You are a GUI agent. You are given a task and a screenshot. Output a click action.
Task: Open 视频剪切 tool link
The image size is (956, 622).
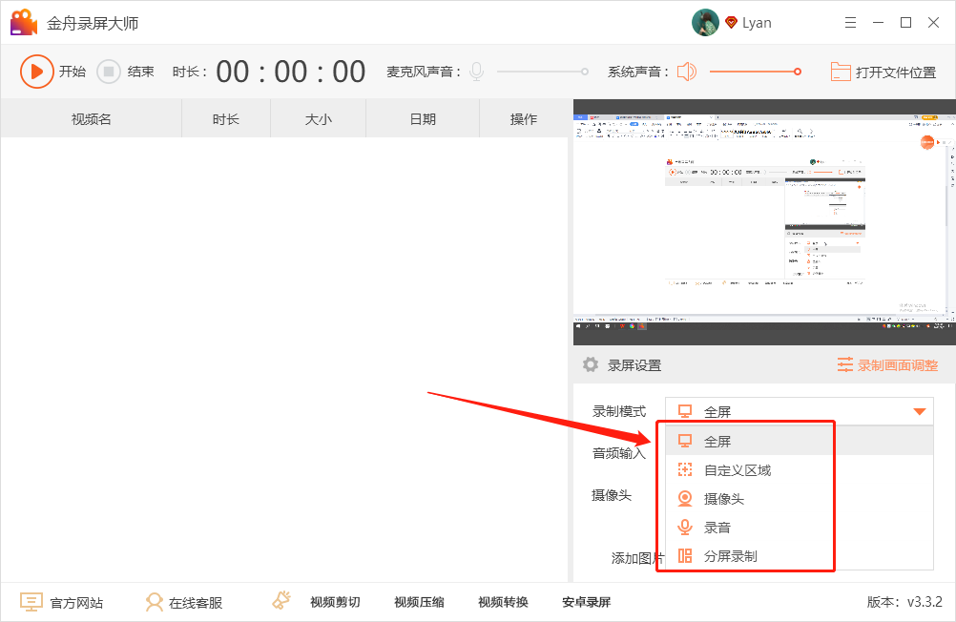[x=335, y=603]
